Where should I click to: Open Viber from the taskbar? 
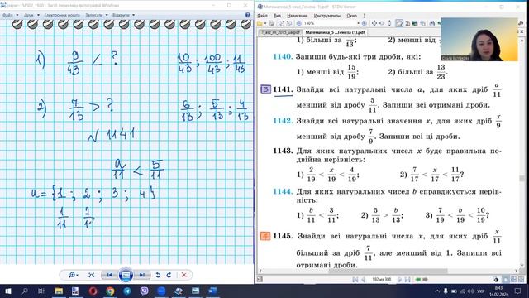coord(144,291)
